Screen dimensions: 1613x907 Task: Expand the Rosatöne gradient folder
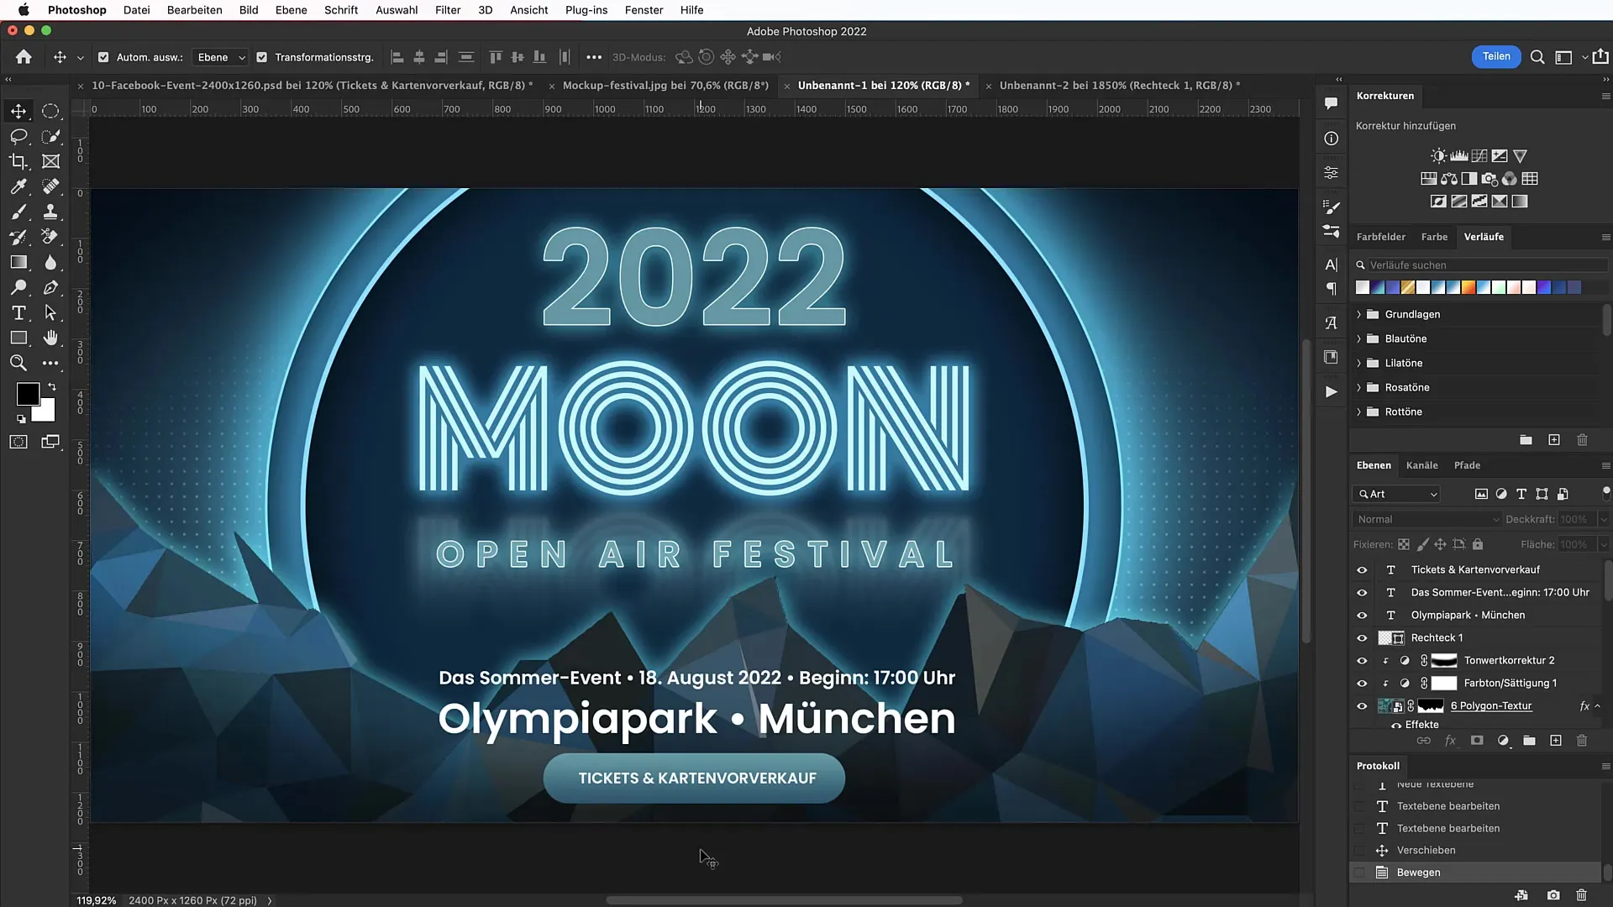pos(1358,386)
